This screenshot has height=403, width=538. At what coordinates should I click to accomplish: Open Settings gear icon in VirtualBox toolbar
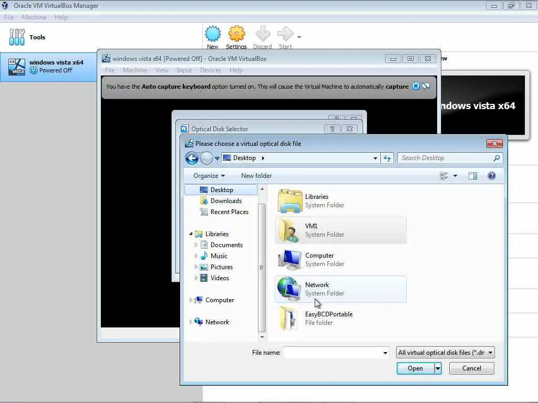tap(236, 34)
